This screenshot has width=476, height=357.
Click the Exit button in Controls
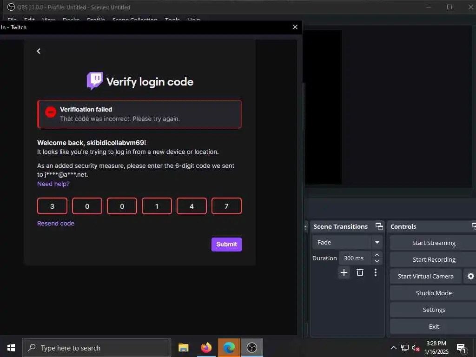click(434, 326)
